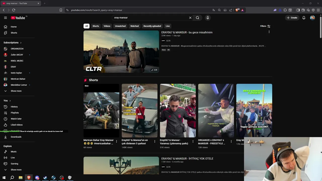Bookmark this page with the bookmark icon
This screenshot has width=322, height=181.
pos(61,10)
